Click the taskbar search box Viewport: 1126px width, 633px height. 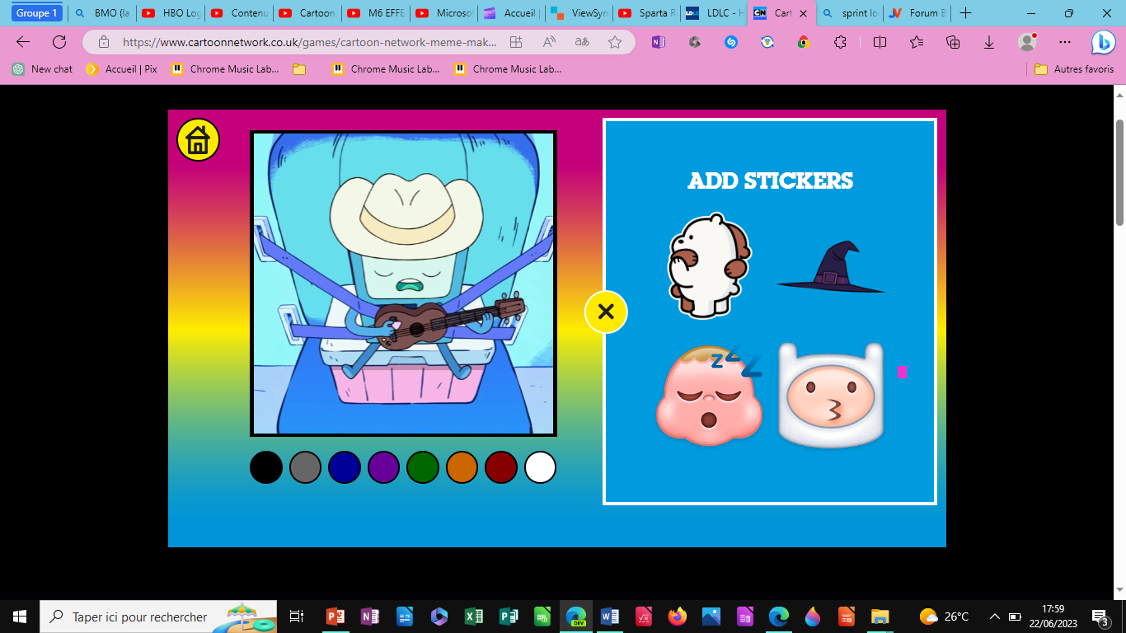[x=158, y=617]
